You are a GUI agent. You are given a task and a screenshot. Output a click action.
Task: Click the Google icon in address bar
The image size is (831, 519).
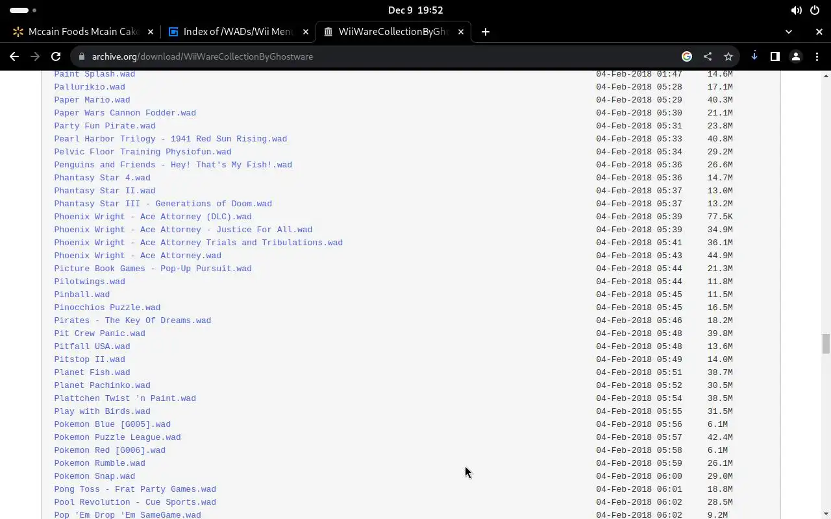click(687, 56)
